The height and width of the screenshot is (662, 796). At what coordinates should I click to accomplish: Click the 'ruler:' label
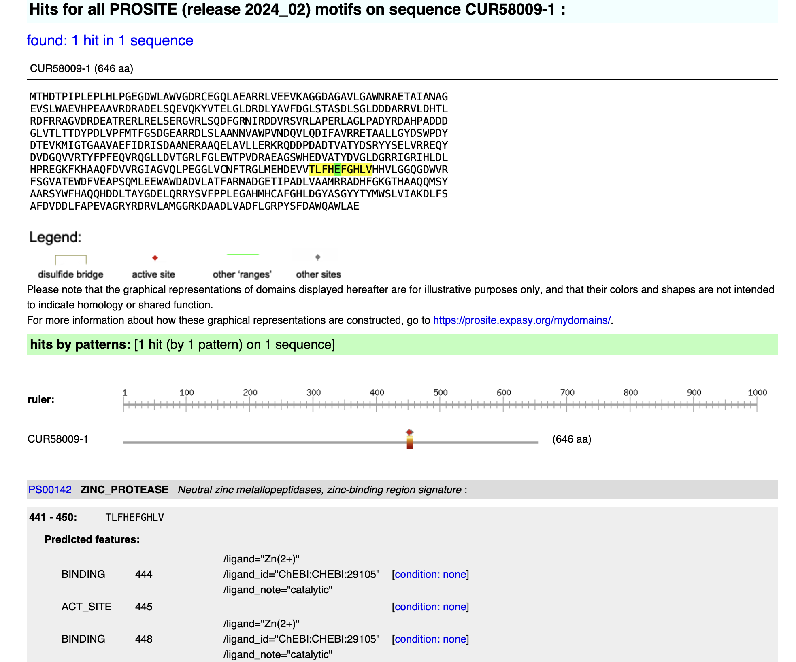(x=41, y=399)
